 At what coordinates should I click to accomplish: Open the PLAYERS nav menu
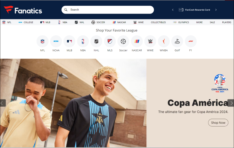tap(227, 22)
